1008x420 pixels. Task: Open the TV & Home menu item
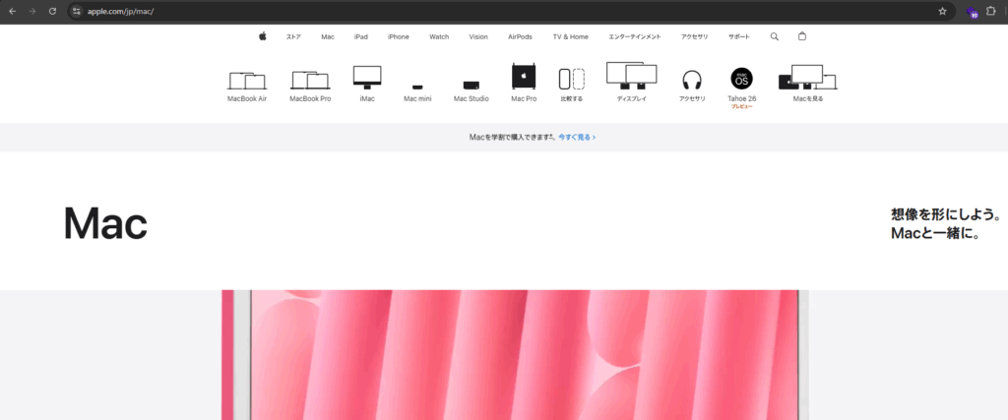(570, 36)
